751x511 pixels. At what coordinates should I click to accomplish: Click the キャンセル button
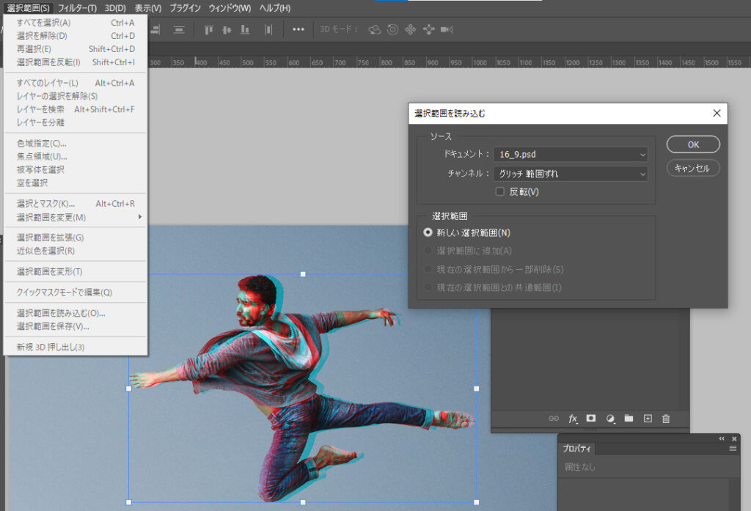[693, 168]
